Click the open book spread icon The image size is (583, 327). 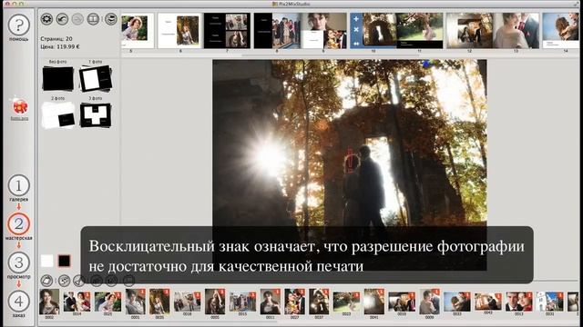(93, 19)
